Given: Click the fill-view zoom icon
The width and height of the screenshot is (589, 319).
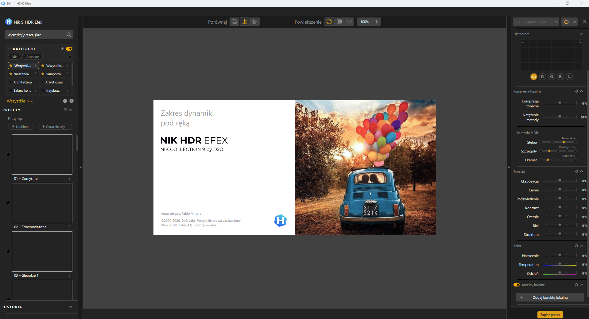Looking at the screenshot, I should point(339,22).
